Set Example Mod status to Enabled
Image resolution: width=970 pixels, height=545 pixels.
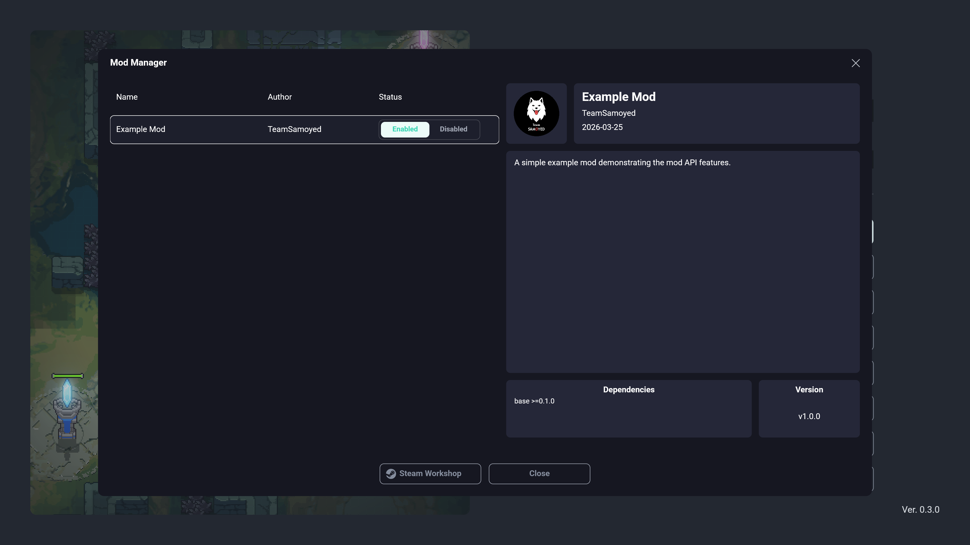[x=405, y=129]
